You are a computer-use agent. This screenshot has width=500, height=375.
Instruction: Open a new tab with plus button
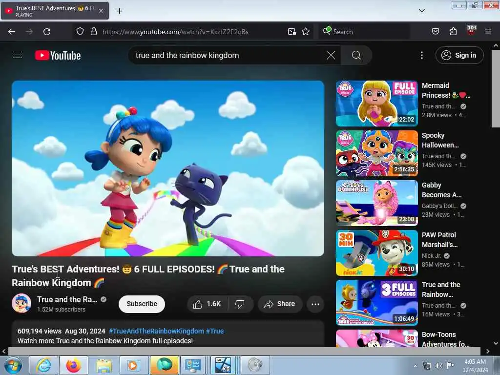click(119, 11)
